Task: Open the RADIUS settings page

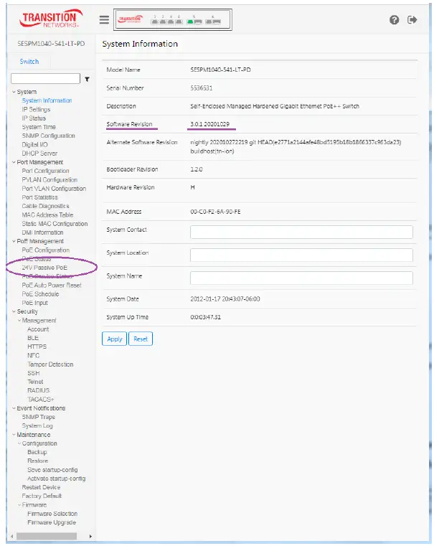Action: (39, 390)
